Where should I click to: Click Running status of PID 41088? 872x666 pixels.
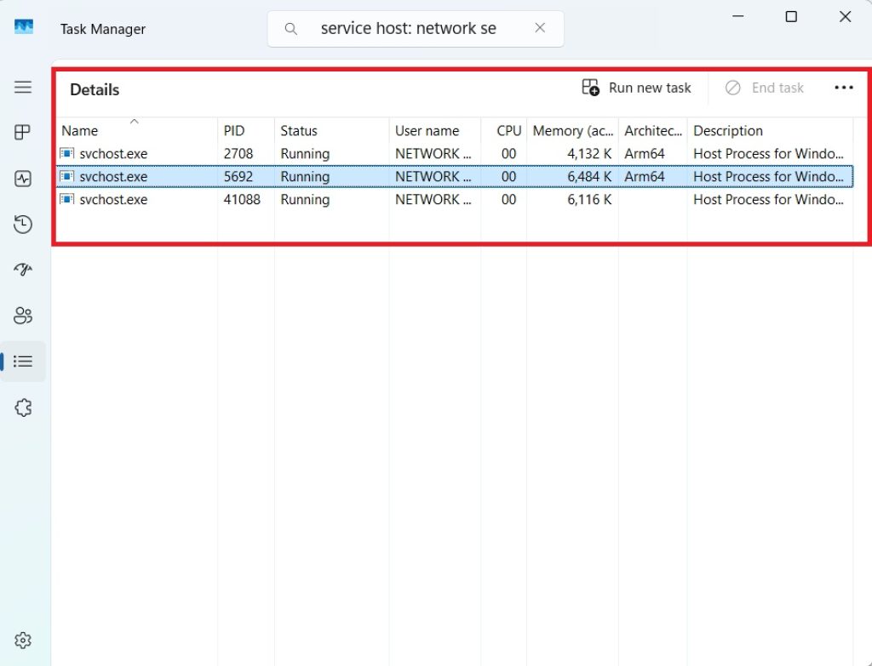point(305,199)
